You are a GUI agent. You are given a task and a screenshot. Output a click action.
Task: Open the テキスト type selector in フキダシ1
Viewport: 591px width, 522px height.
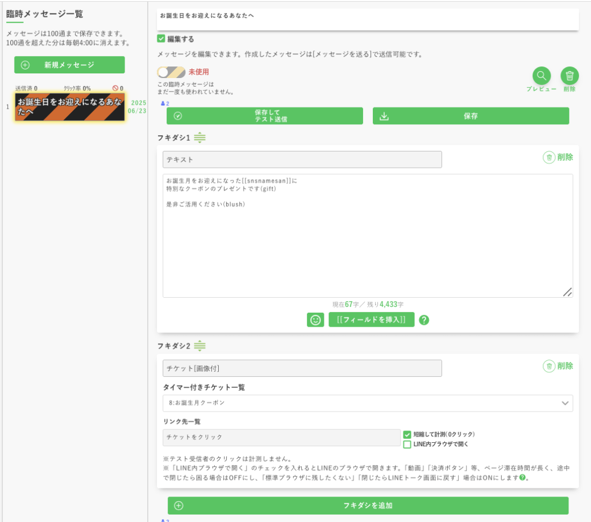coord(302,160)
